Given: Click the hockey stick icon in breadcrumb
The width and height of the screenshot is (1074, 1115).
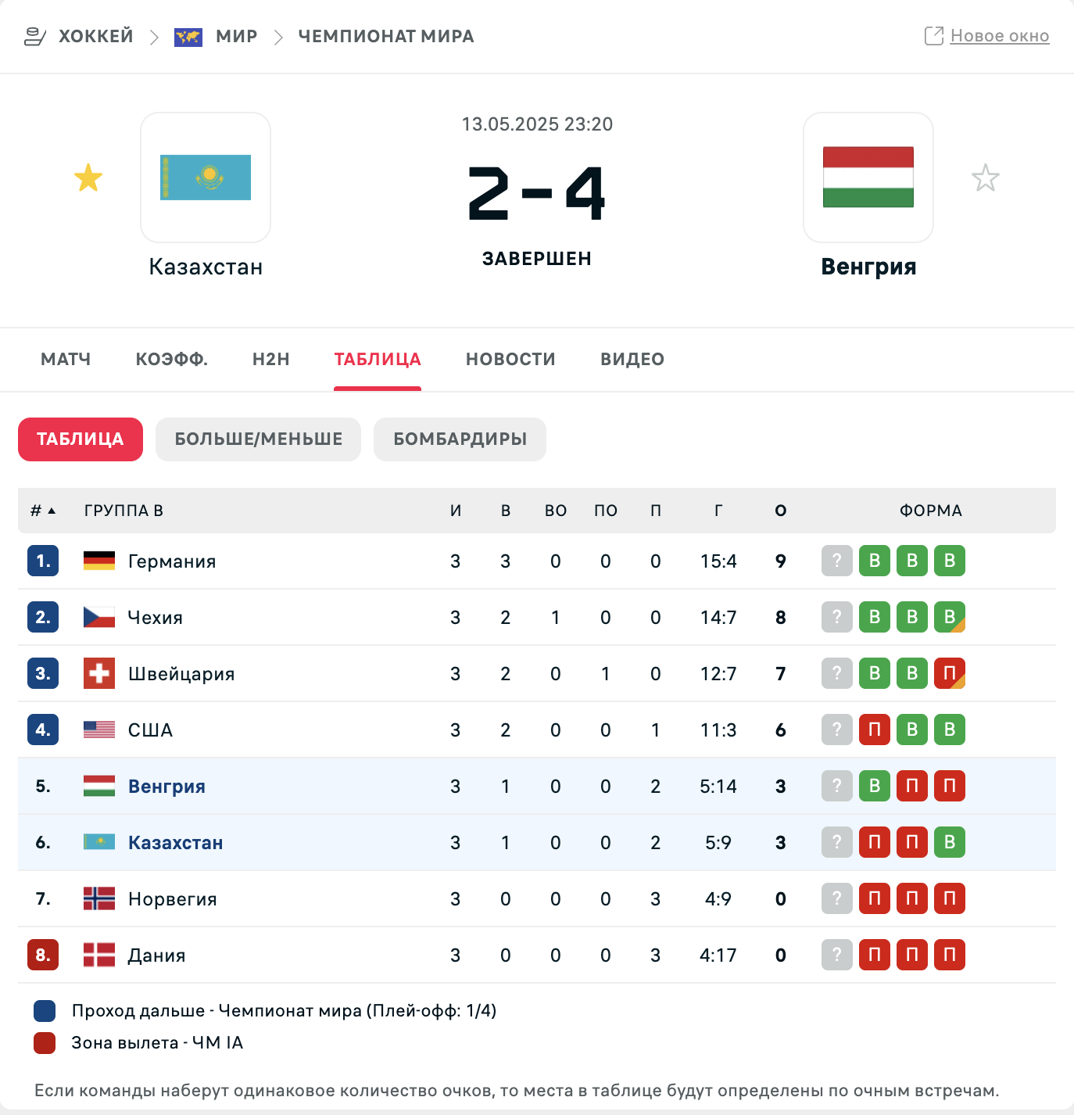Looking at the screenshot, I should (35, 36).
